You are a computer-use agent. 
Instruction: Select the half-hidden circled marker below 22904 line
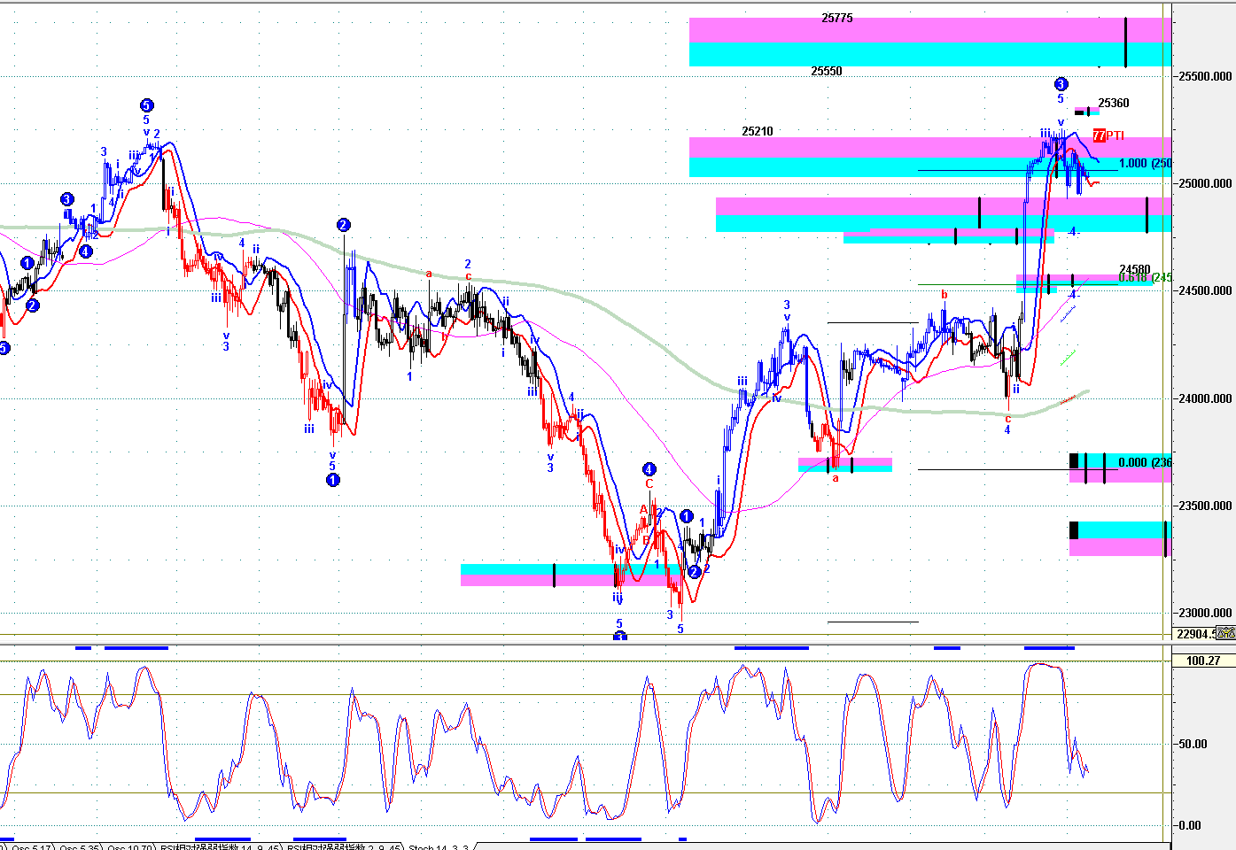620,636
